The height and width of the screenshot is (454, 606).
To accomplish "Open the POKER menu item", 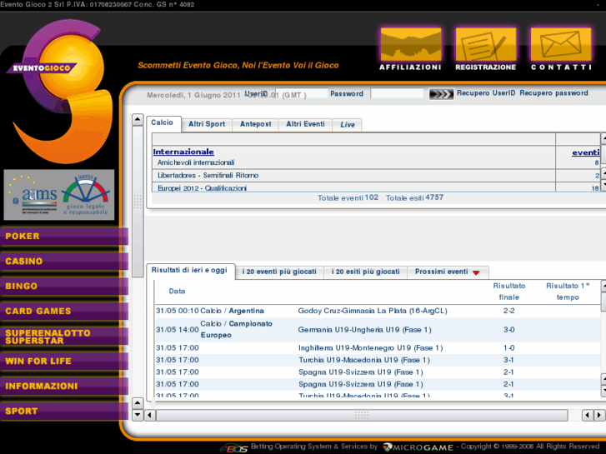I will tap(64, 236).
